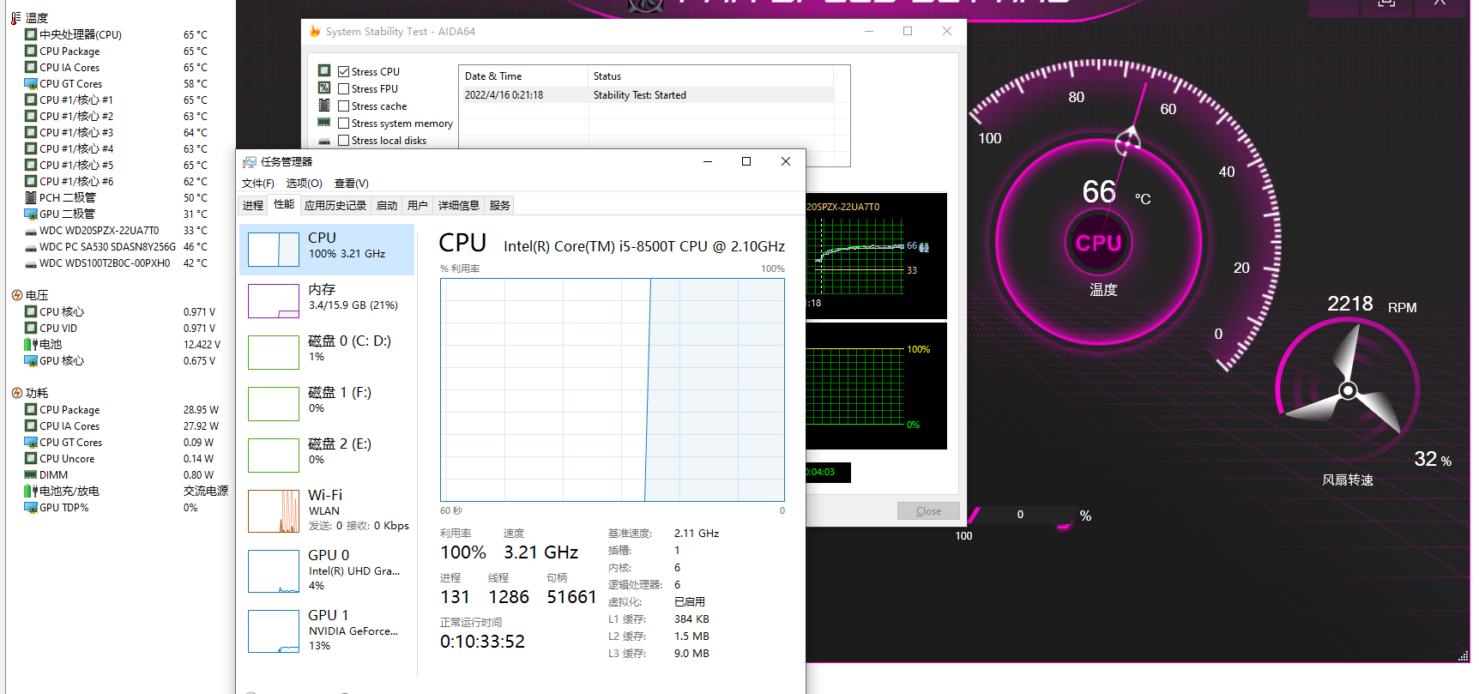Viewport: 1479px width, 694px height.
Task: Click the drive icon for WDC PC SA530
Action: 31,247
